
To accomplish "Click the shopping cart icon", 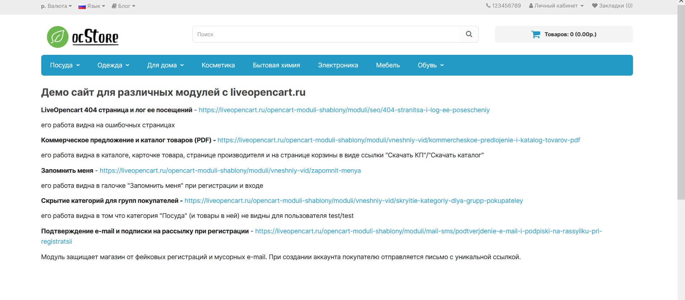I will [x=535, y=34].
